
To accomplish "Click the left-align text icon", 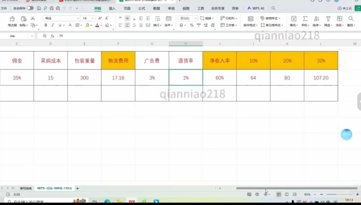I will (120, 25).
